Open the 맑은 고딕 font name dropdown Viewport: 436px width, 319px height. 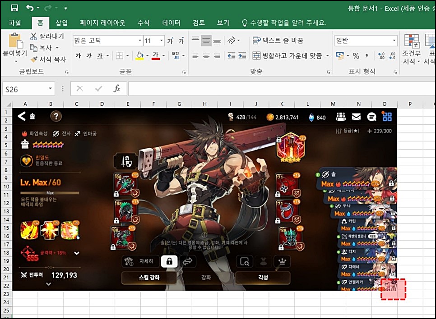(x=140, y=41)
